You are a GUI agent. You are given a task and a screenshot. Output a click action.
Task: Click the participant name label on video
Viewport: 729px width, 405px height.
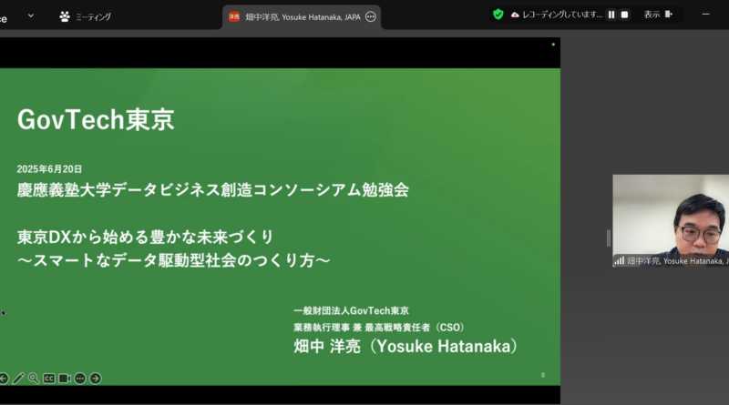point(677,261)
